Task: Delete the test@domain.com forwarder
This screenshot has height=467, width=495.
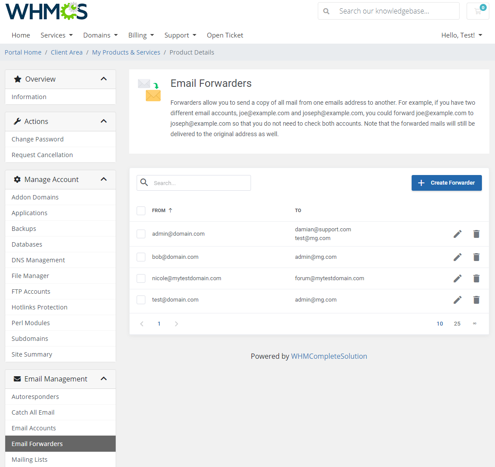Action: coord(476,300)
